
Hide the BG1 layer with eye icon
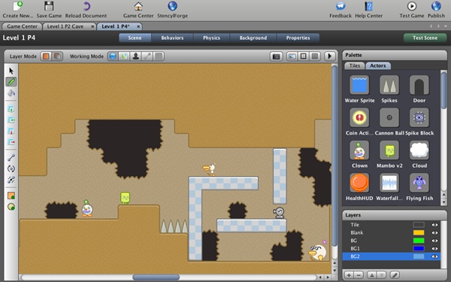click(434, 249)
